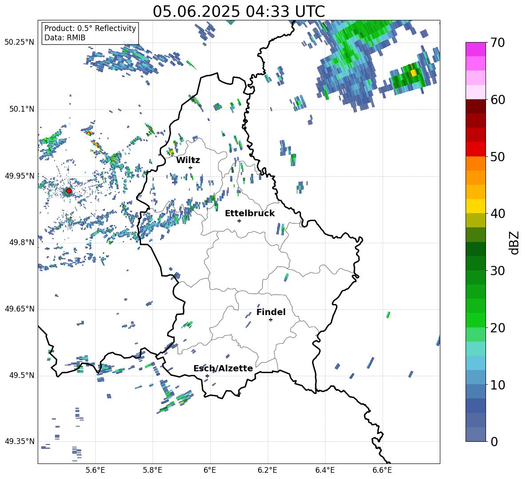
Task: Click the Ettelbruck station cross marker
Action: (x=239, y=221)
